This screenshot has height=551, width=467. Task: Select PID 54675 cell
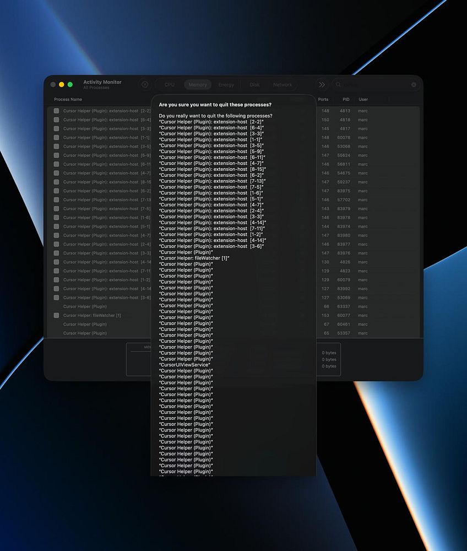[x=344, y=173]
